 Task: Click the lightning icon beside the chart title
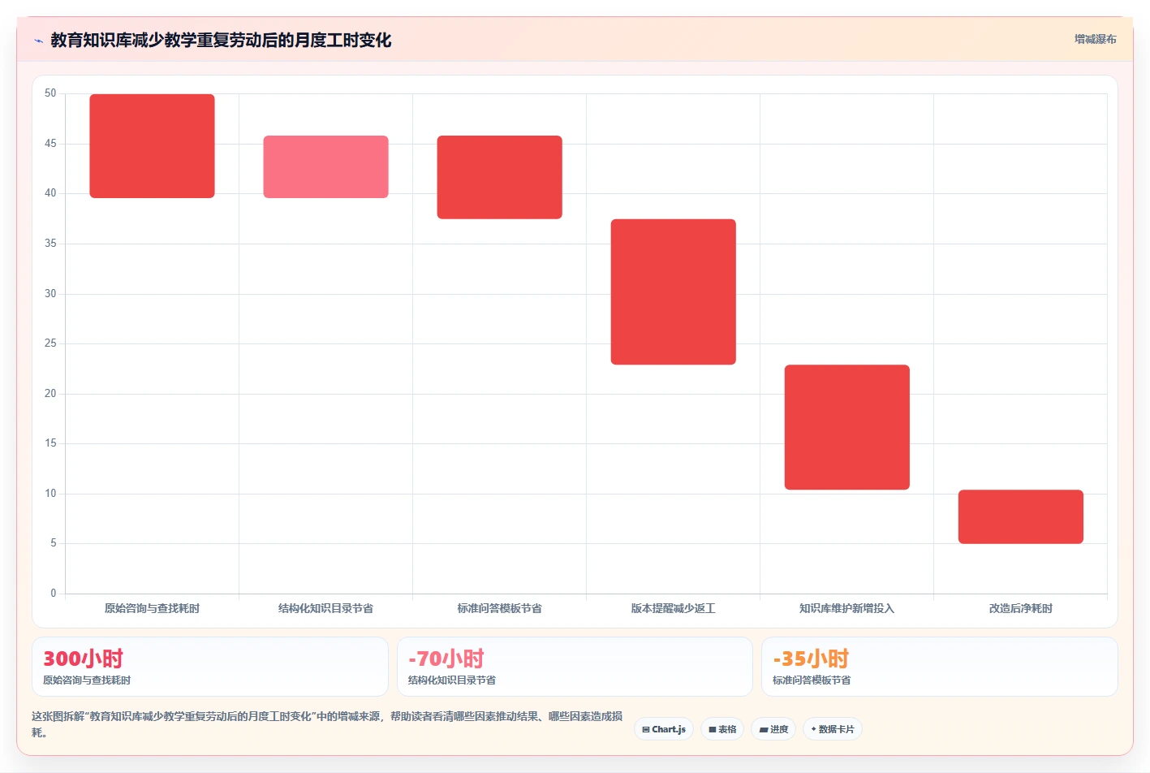[x=38, y=41]
